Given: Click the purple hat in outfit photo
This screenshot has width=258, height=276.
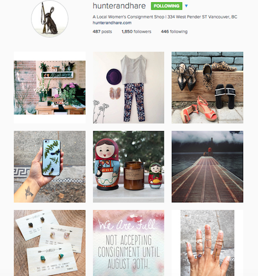Looking at the screenshot, I should [x=114, y=76].
